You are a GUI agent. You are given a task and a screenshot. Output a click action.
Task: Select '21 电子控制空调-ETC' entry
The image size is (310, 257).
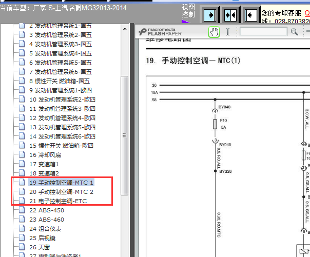[x=58, y=201]
